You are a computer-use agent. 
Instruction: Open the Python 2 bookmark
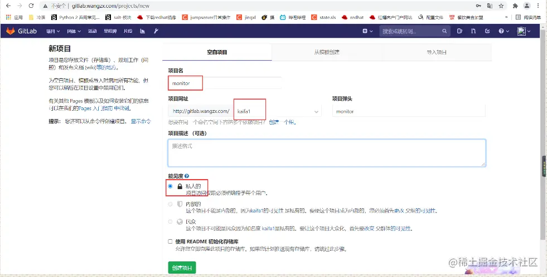75,17
